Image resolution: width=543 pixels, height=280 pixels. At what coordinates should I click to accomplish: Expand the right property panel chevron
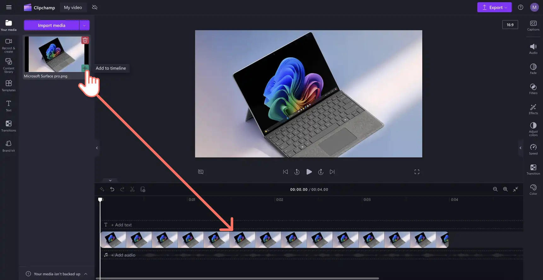(x=520, y=148)
